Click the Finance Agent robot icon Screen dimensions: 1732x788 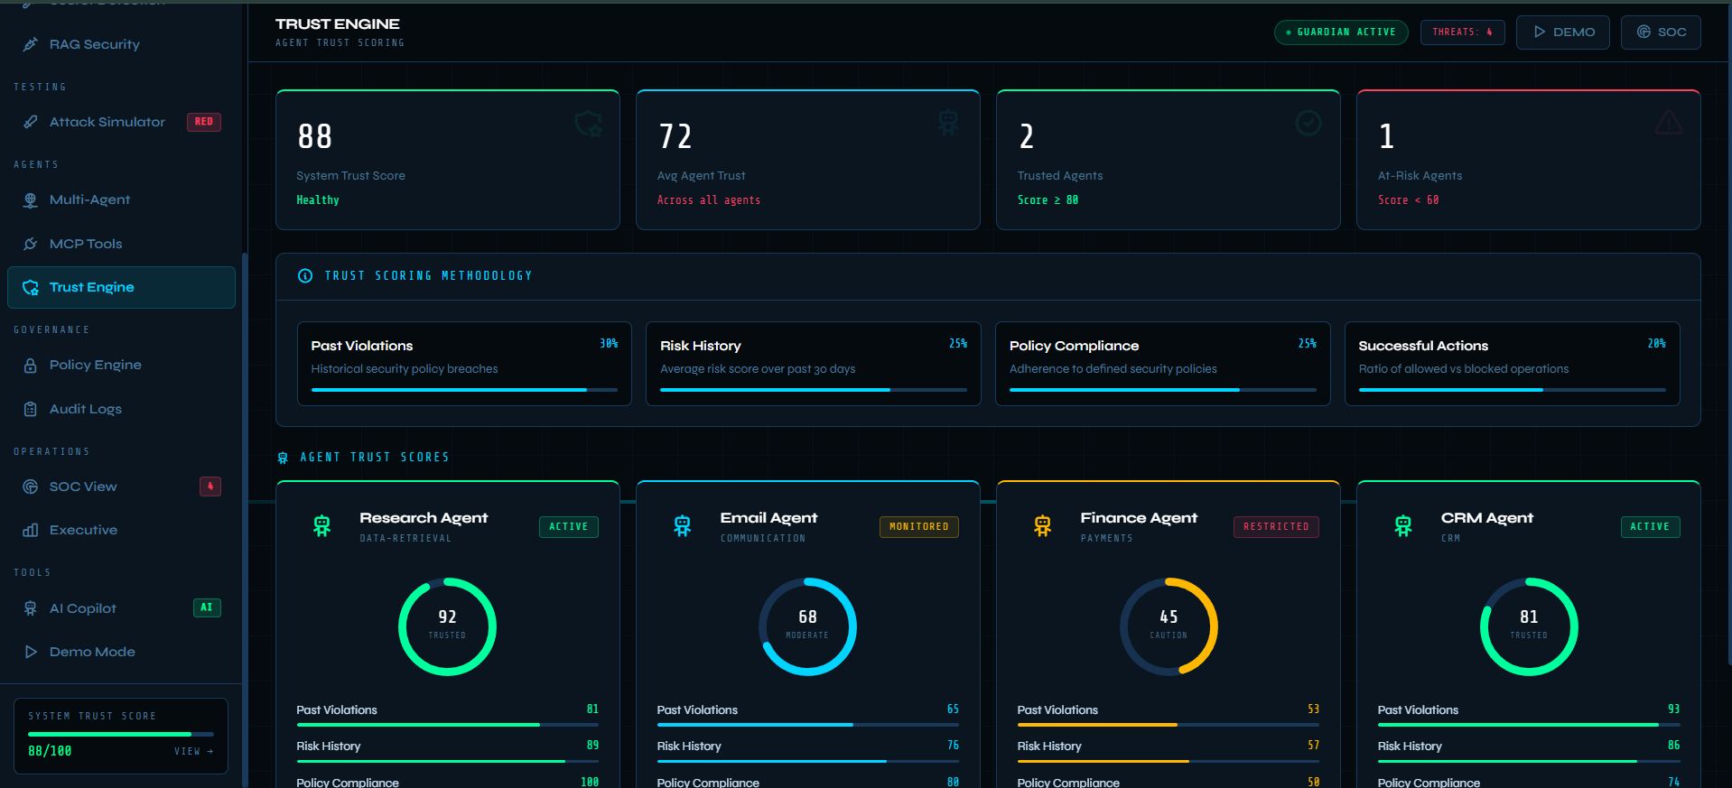1043,525
